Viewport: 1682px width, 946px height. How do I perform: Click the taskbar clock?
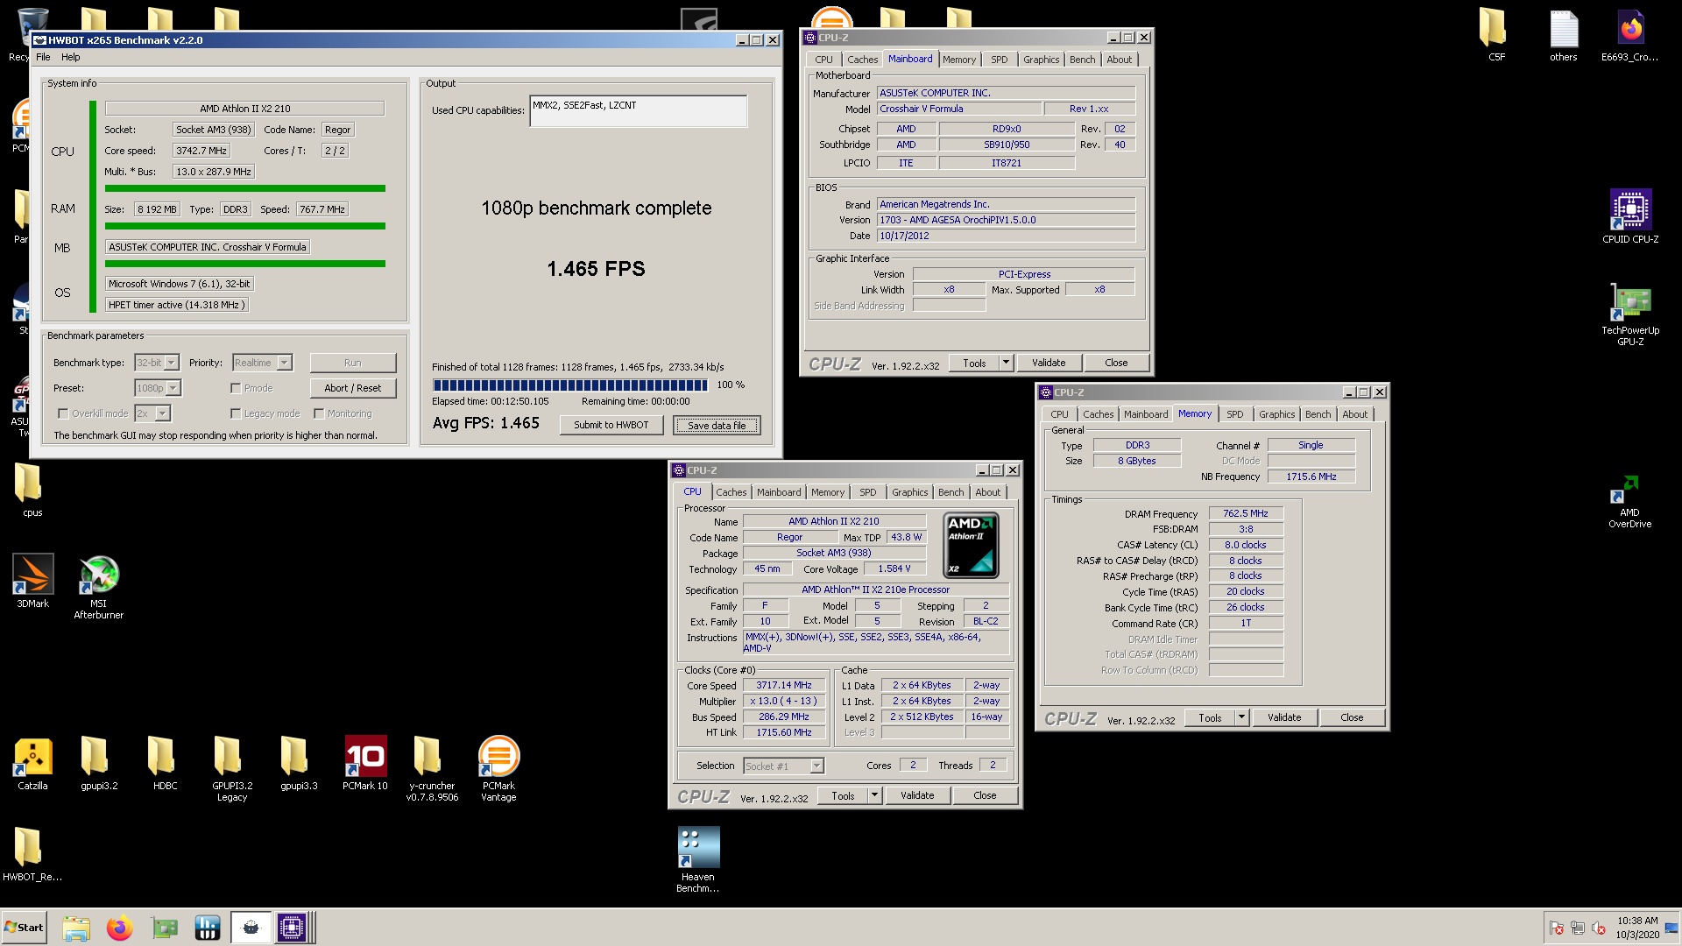click(x=1637, y=928)
